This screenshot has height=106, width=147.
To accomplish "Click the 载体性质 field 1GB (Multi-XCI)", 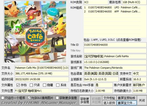I will (134, 2).
